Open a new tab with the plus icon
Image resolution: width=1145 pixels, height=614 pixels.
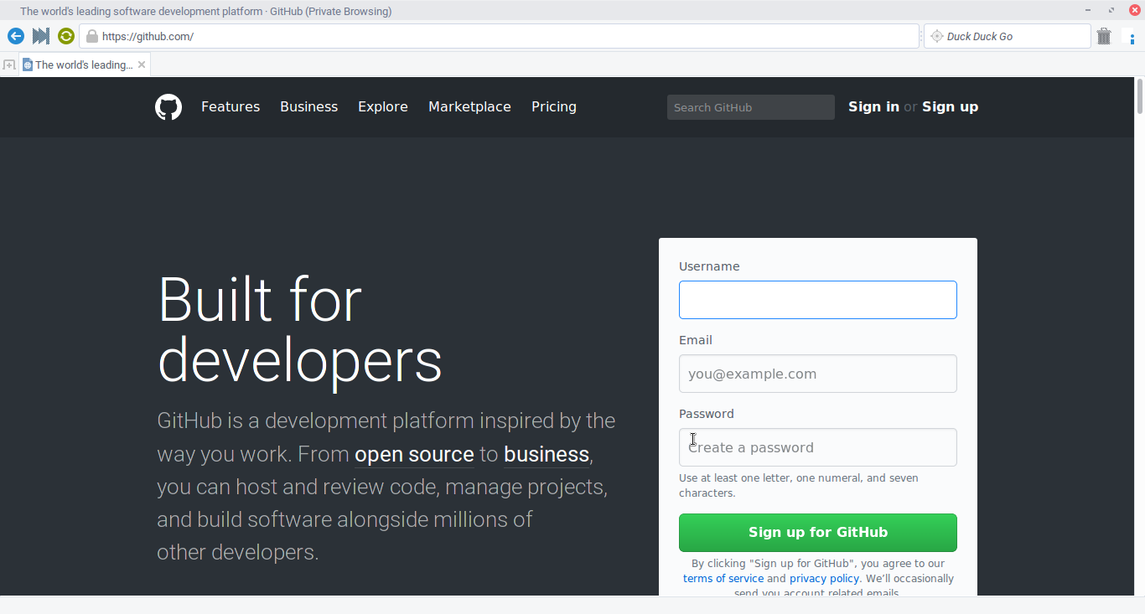9,64
